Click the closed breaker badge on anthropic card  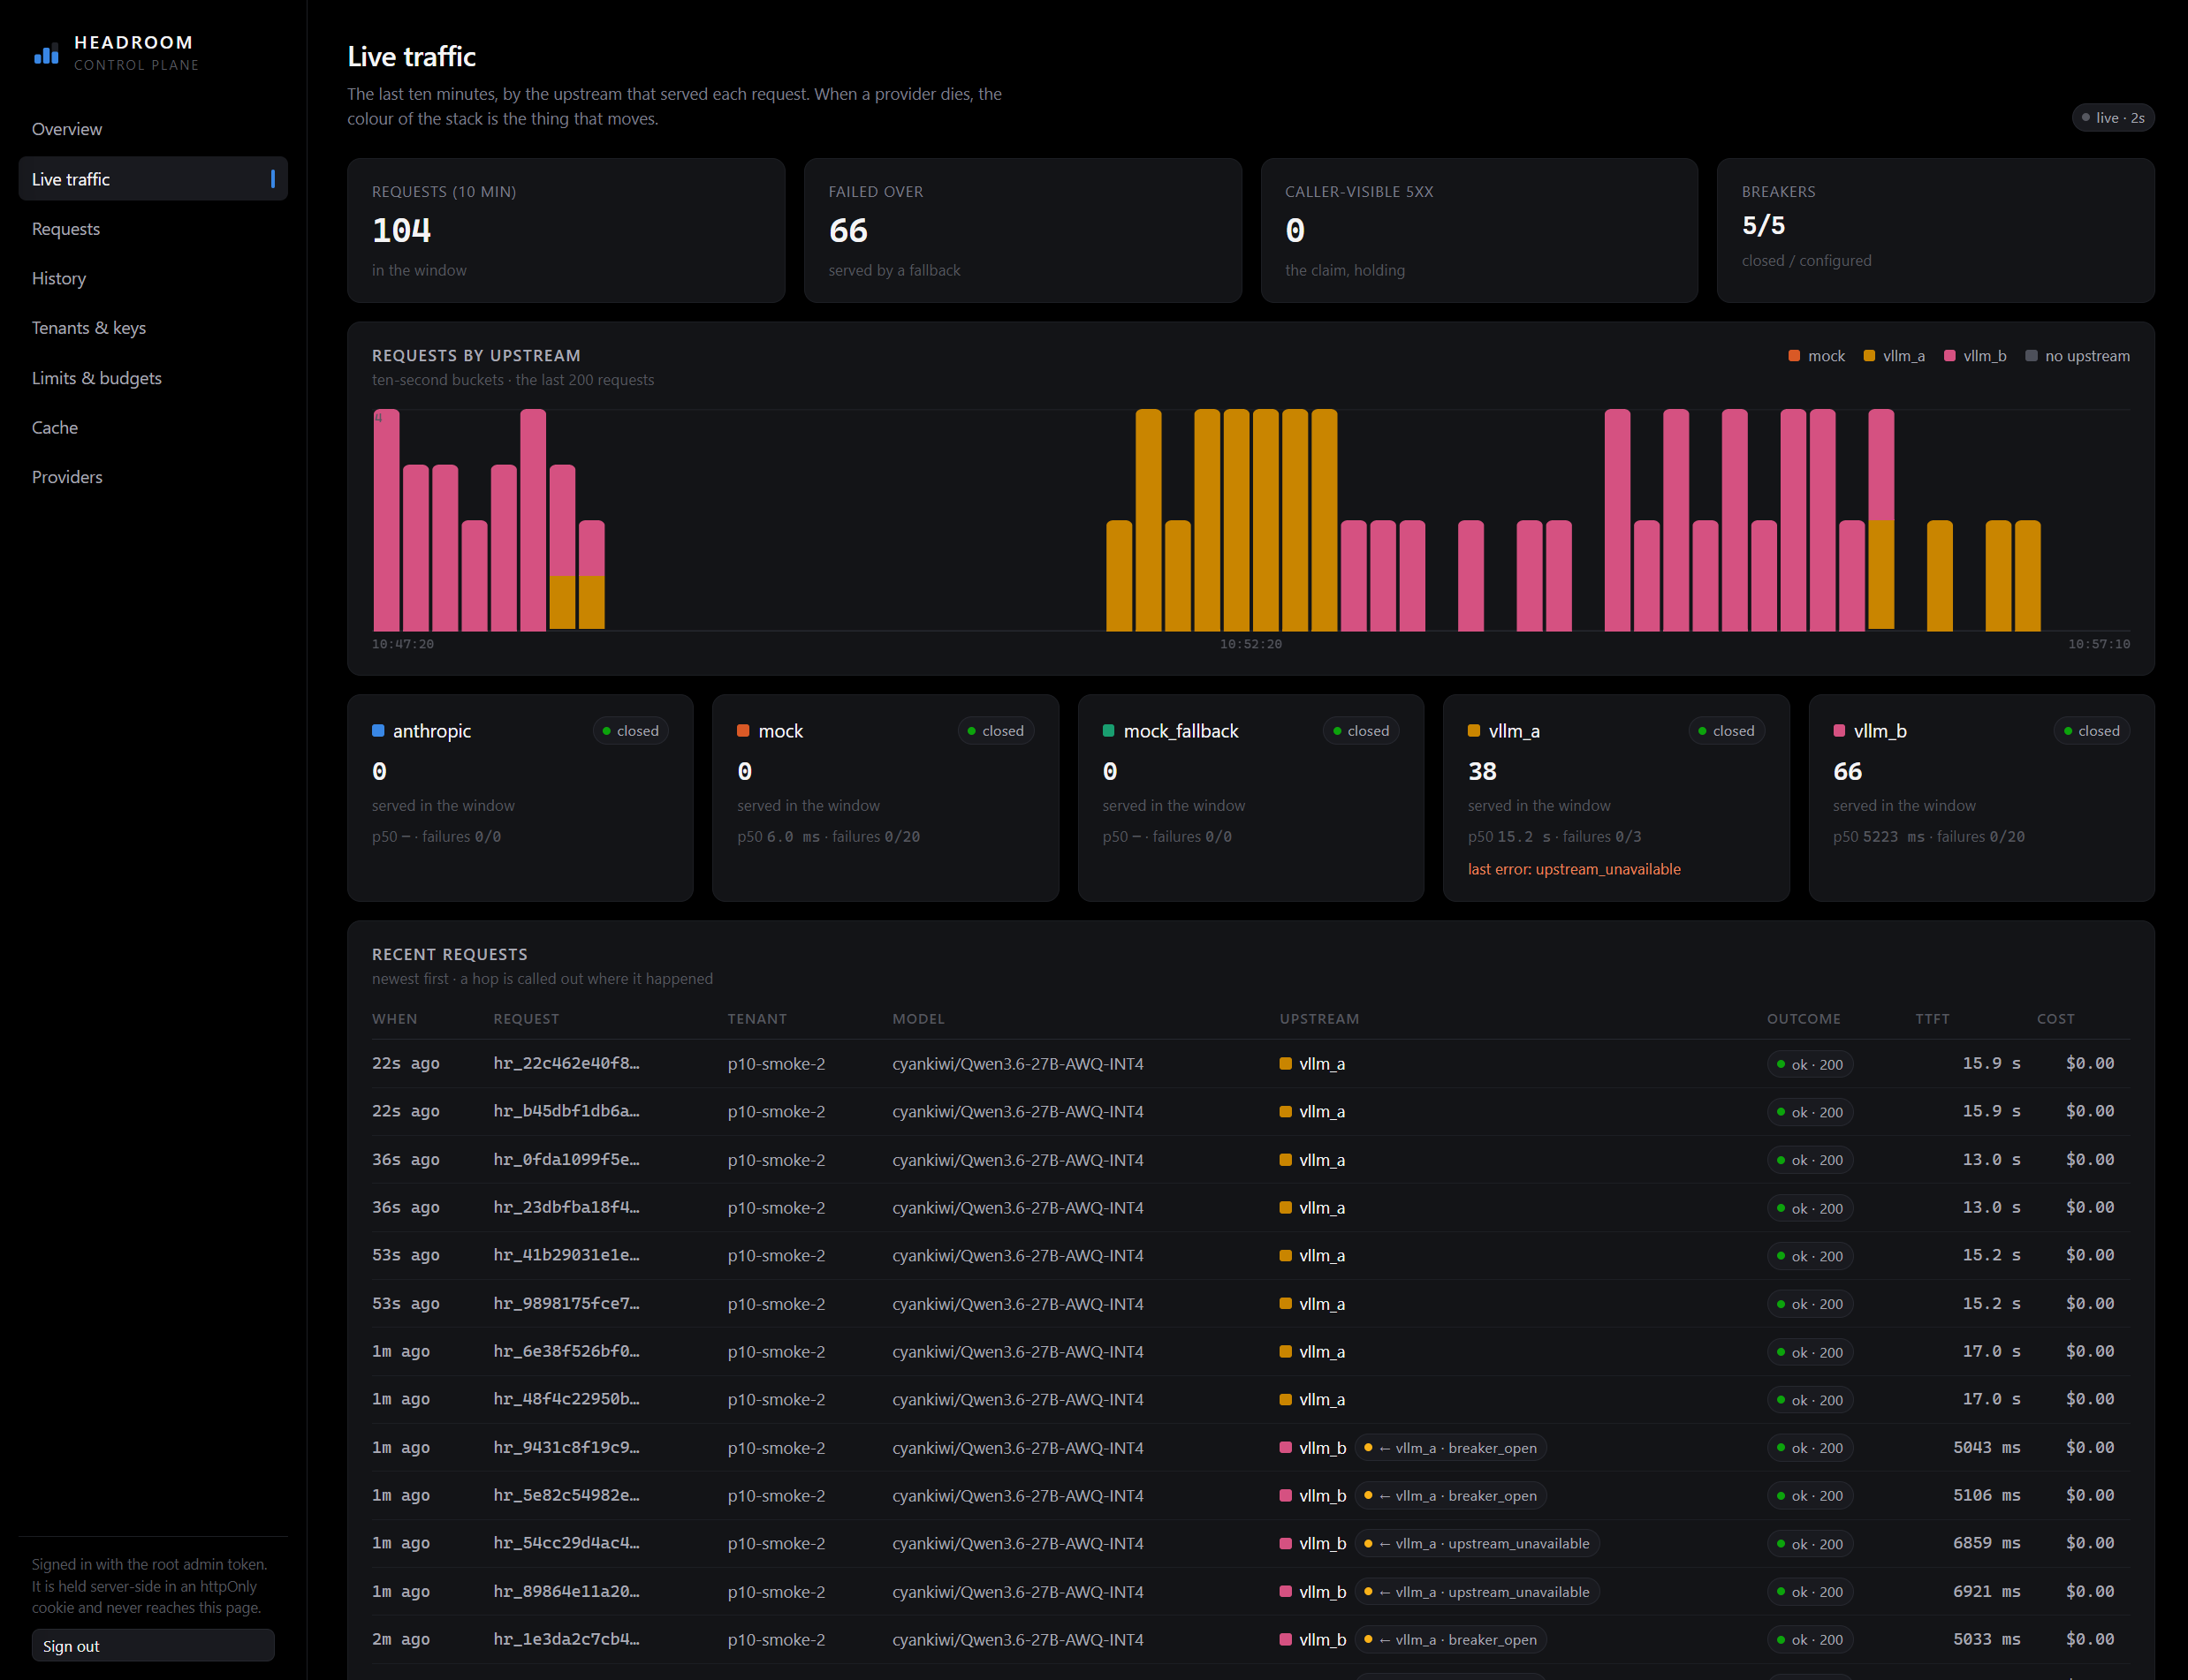click(x=630, y=731)
